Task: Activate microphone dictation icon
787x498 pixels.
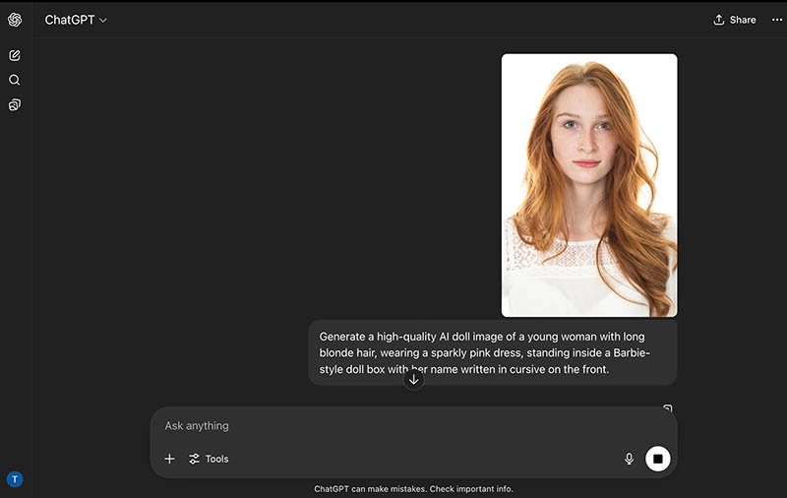Action: click(629, 459)
